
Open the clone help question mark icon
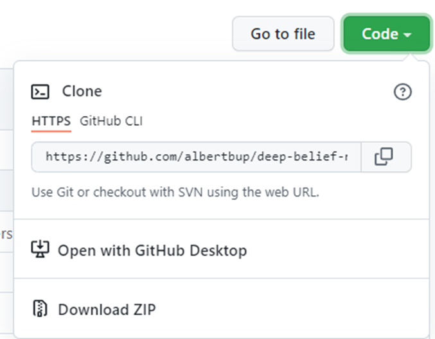402,92
